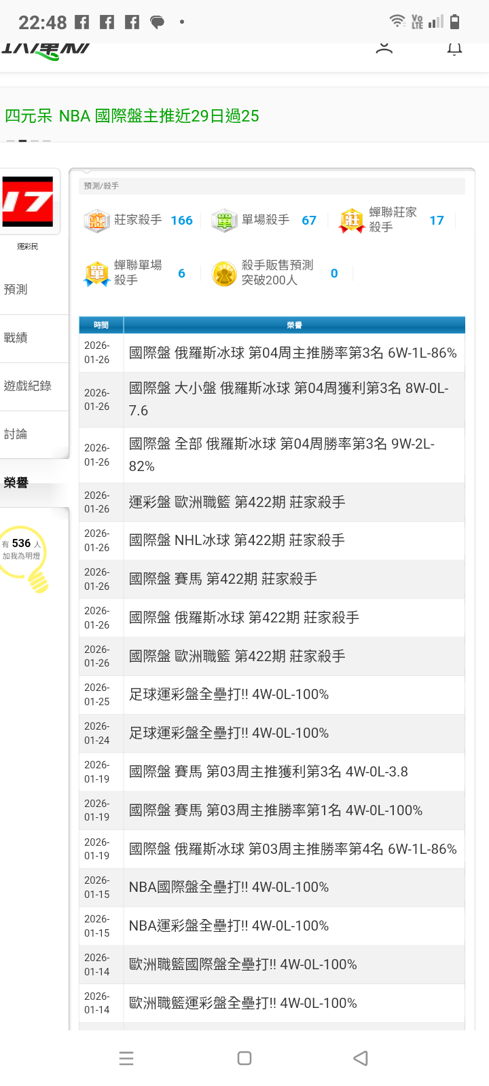This screenshot has height=1086, width=489.
Task: Select row 國際盤 俄羅斯冰球 第422期 莊家殺手
Action: [x=272, y=618]
